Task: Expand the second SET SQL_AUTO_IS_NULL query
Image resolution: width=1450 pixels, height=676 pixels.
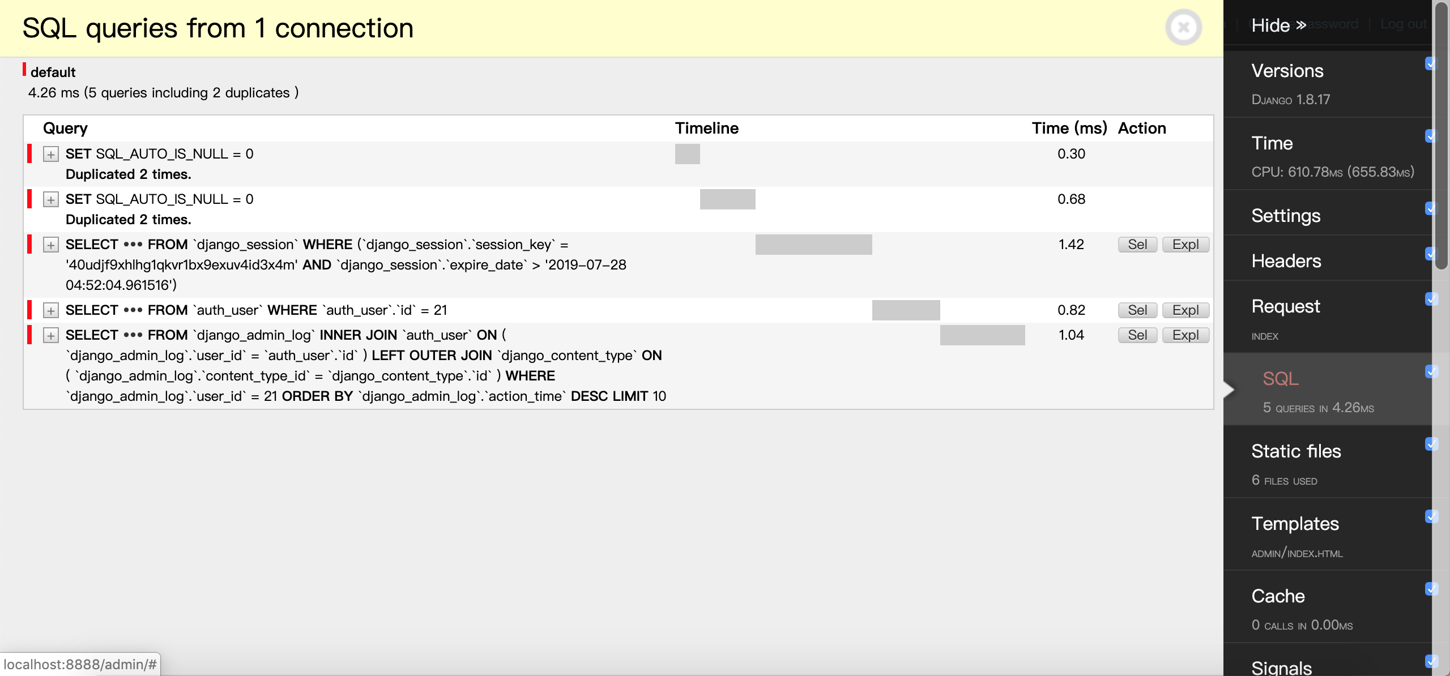Action: coord(51,199)
